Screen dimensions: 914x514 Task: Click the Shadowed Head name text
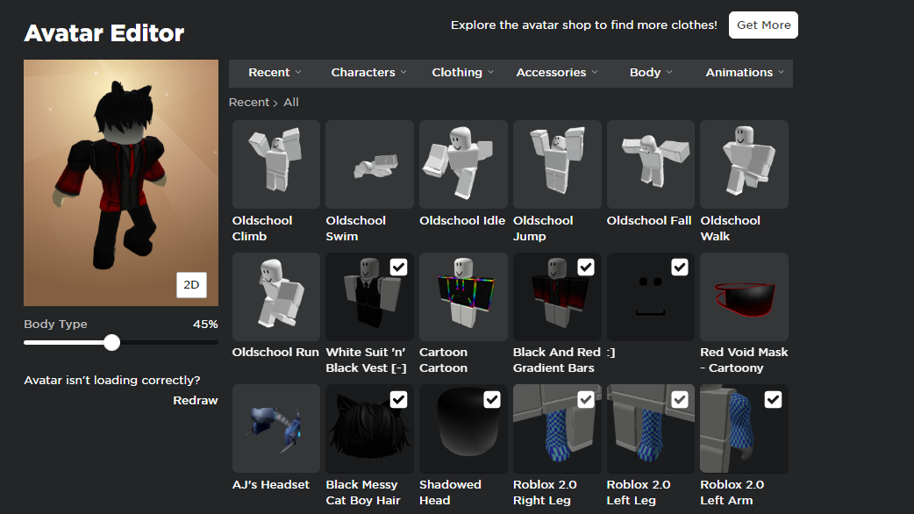(x=451, y=492)
